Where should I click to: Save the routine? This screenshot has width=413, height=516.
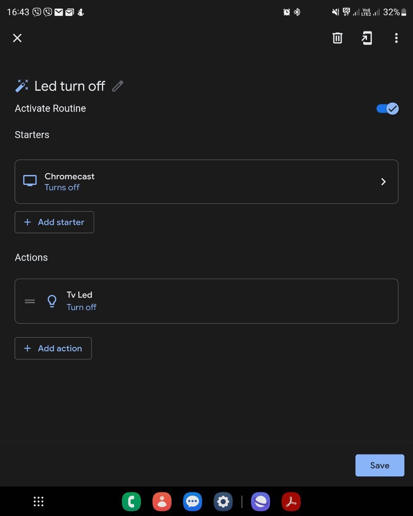tap(379, 465)
